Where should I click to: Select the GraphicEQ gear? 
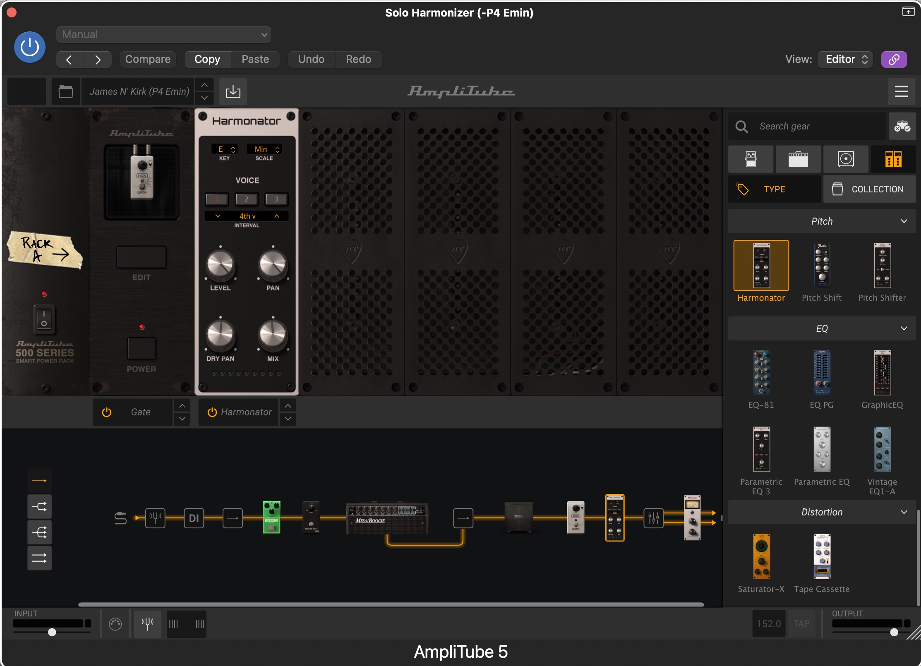882,373
